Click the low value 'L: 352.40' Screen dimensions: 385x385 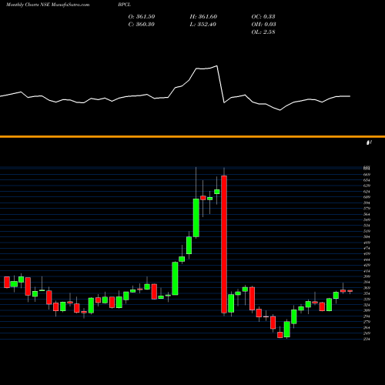[x=203, y=24]
